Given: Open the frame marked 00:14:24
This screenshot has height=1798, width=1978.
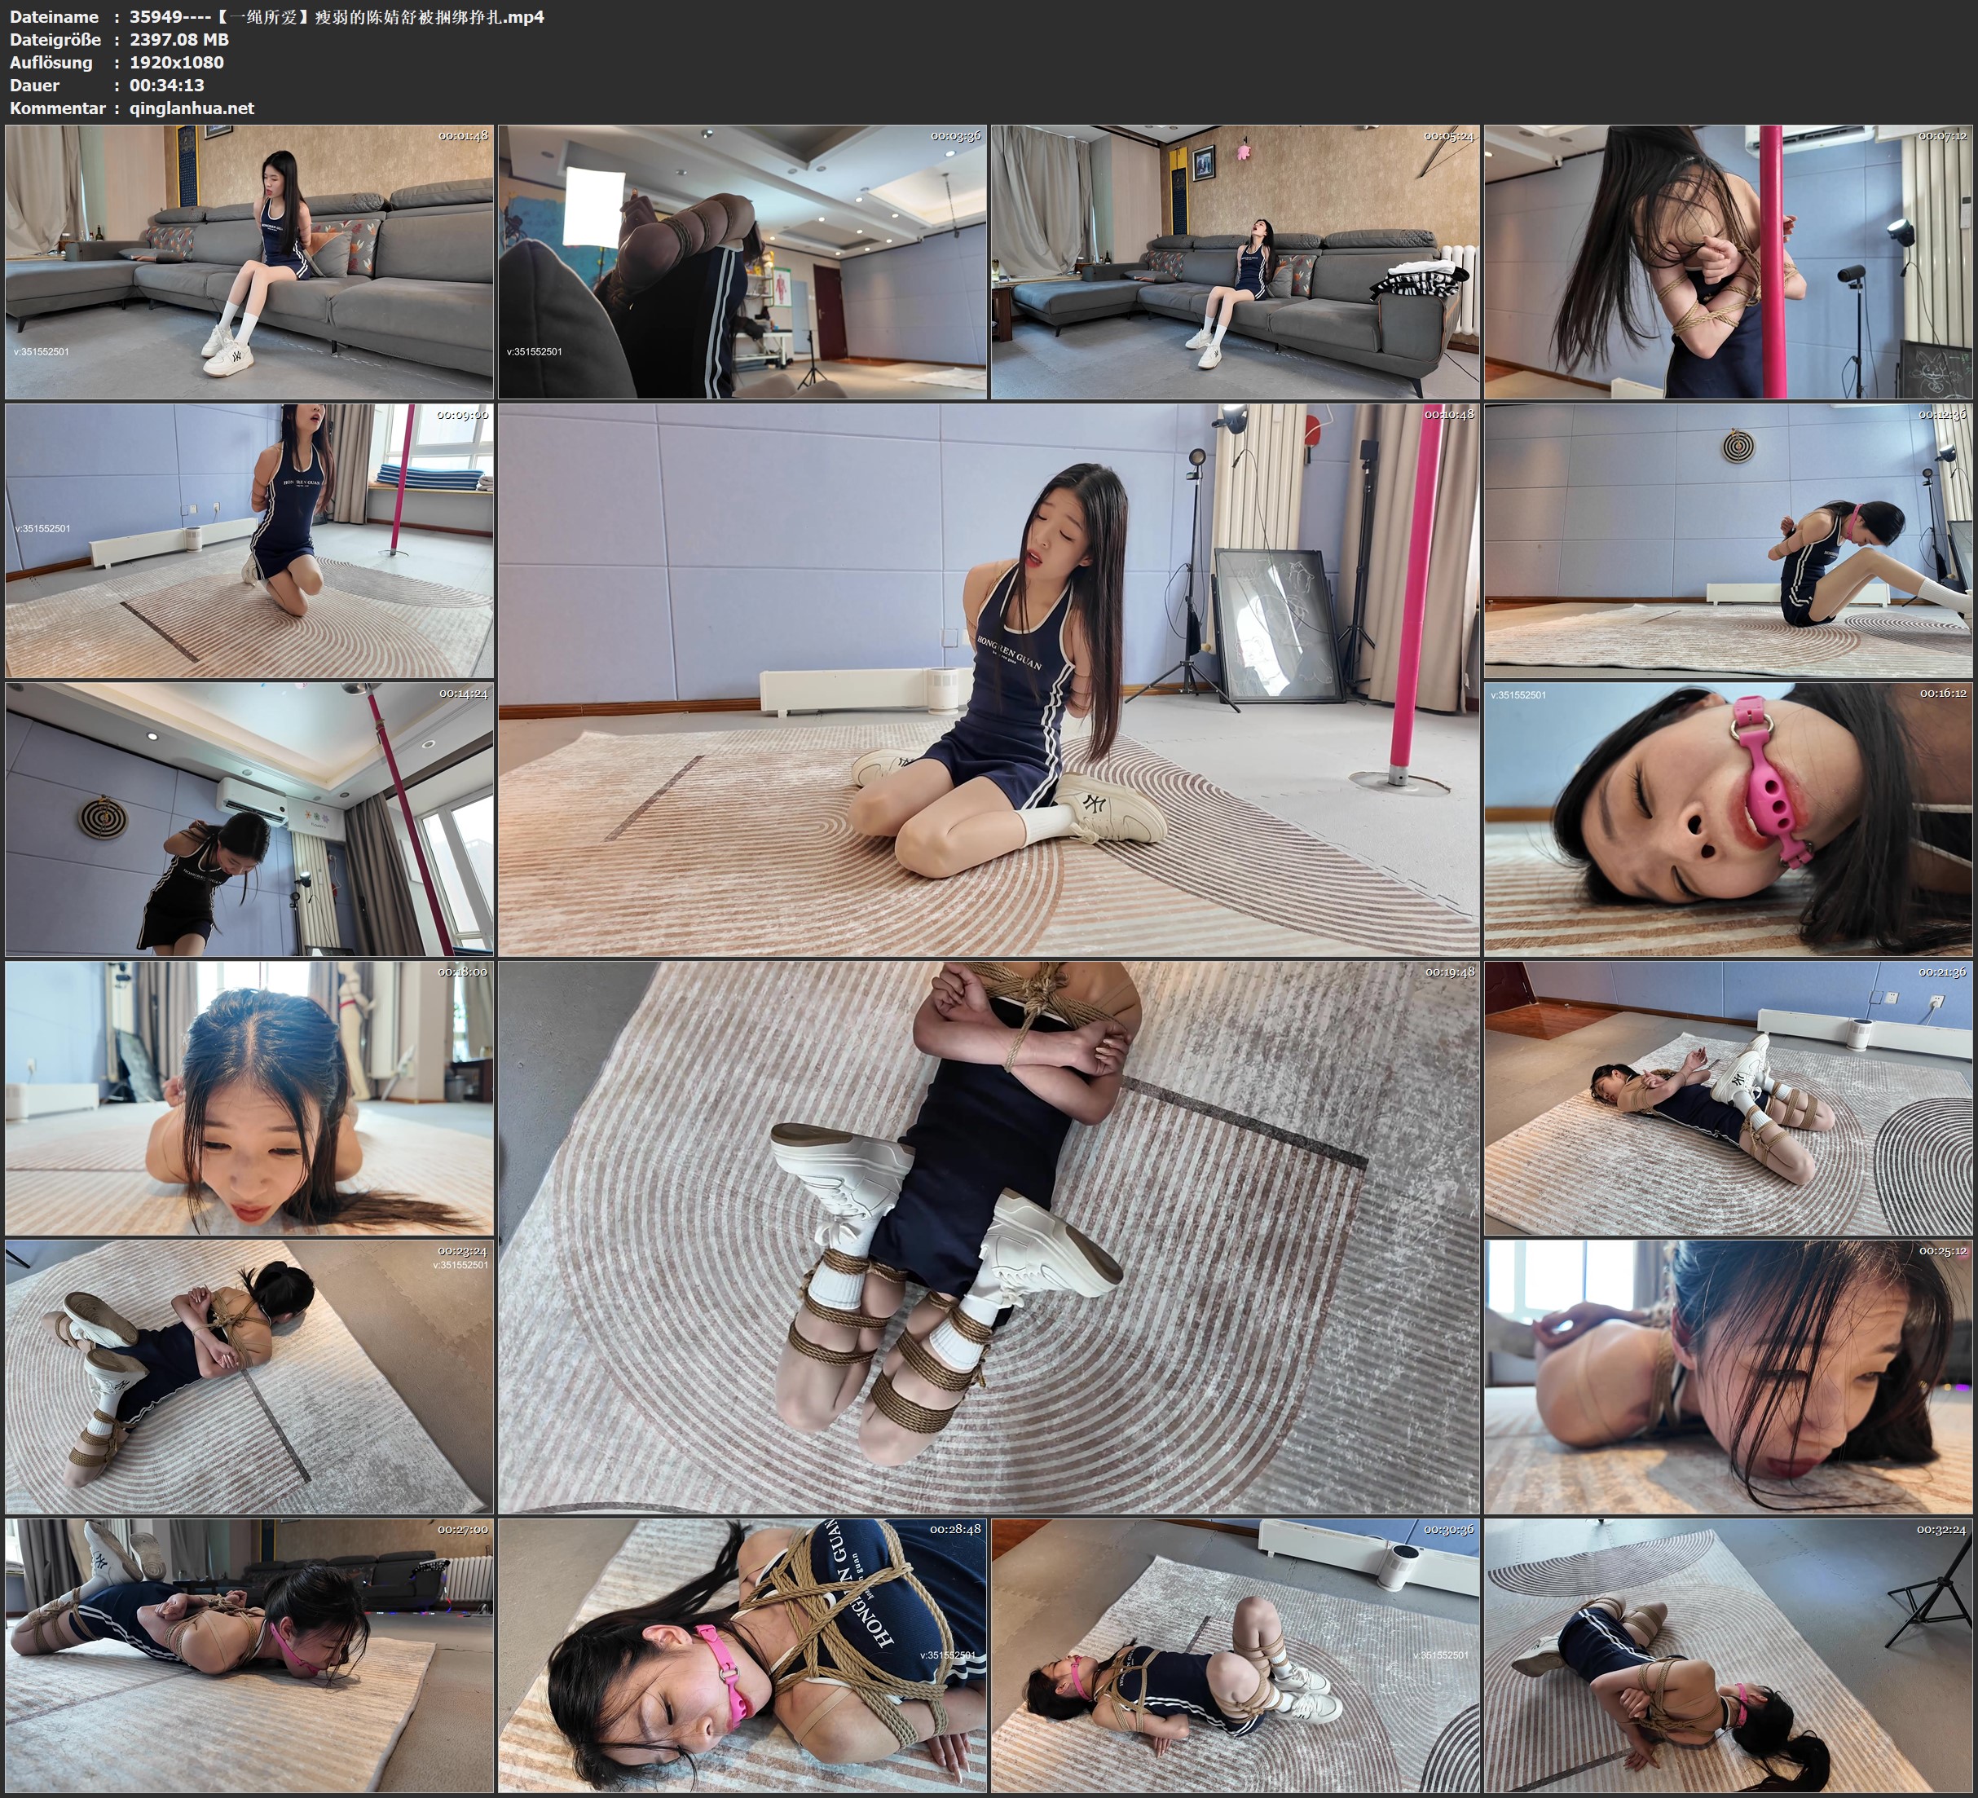Looking at the screenshot, I should point(249,819).
